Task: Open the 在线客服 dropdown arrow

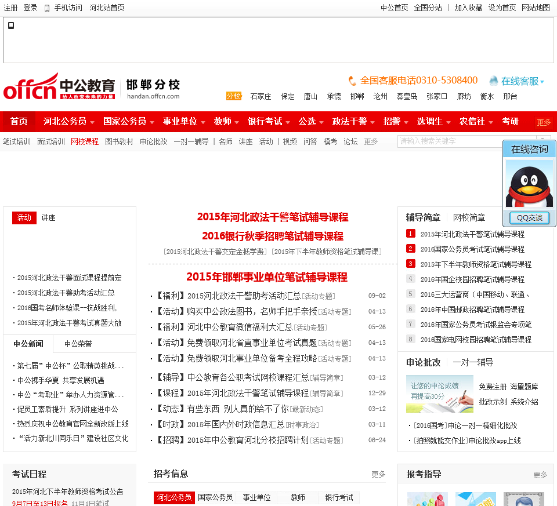Action: (542, 82)
